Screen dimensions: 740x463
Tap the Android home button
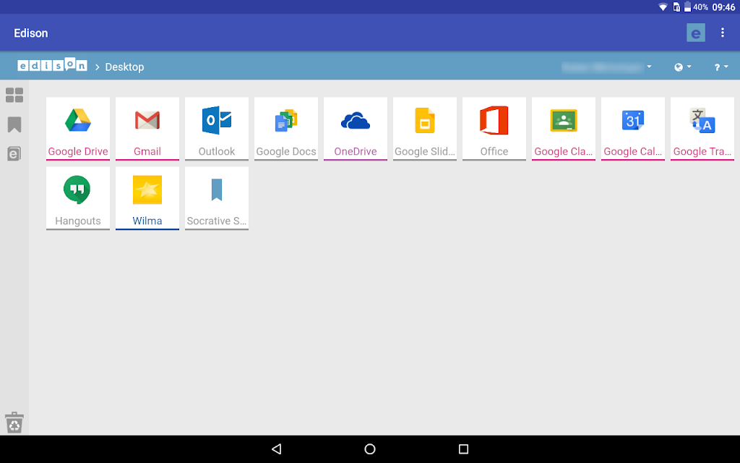[x=370, y=449]
